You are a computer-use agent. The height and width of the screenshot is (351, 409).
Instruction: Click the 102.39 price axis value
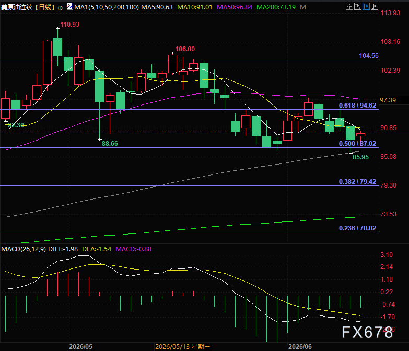click(391, 71)
